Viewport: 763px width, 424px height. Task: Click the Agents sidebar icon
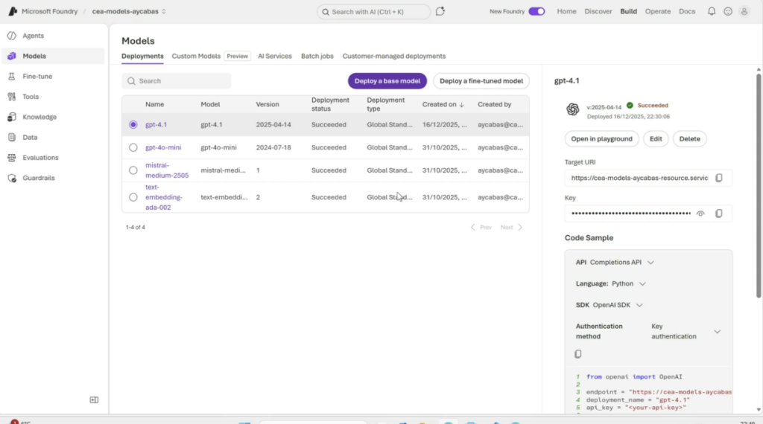pos(12,36)
